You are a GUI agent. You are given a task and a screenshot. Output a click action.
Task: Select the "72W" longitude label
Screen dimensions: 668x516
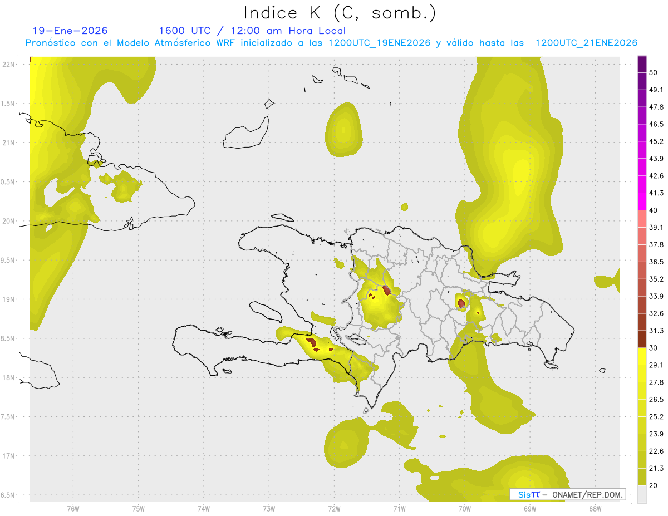pyautogui.click(x=334, y=509)
